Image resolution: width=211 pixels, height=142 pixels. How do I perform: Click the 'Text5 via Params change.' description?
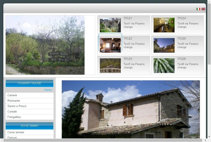(188, 45)
